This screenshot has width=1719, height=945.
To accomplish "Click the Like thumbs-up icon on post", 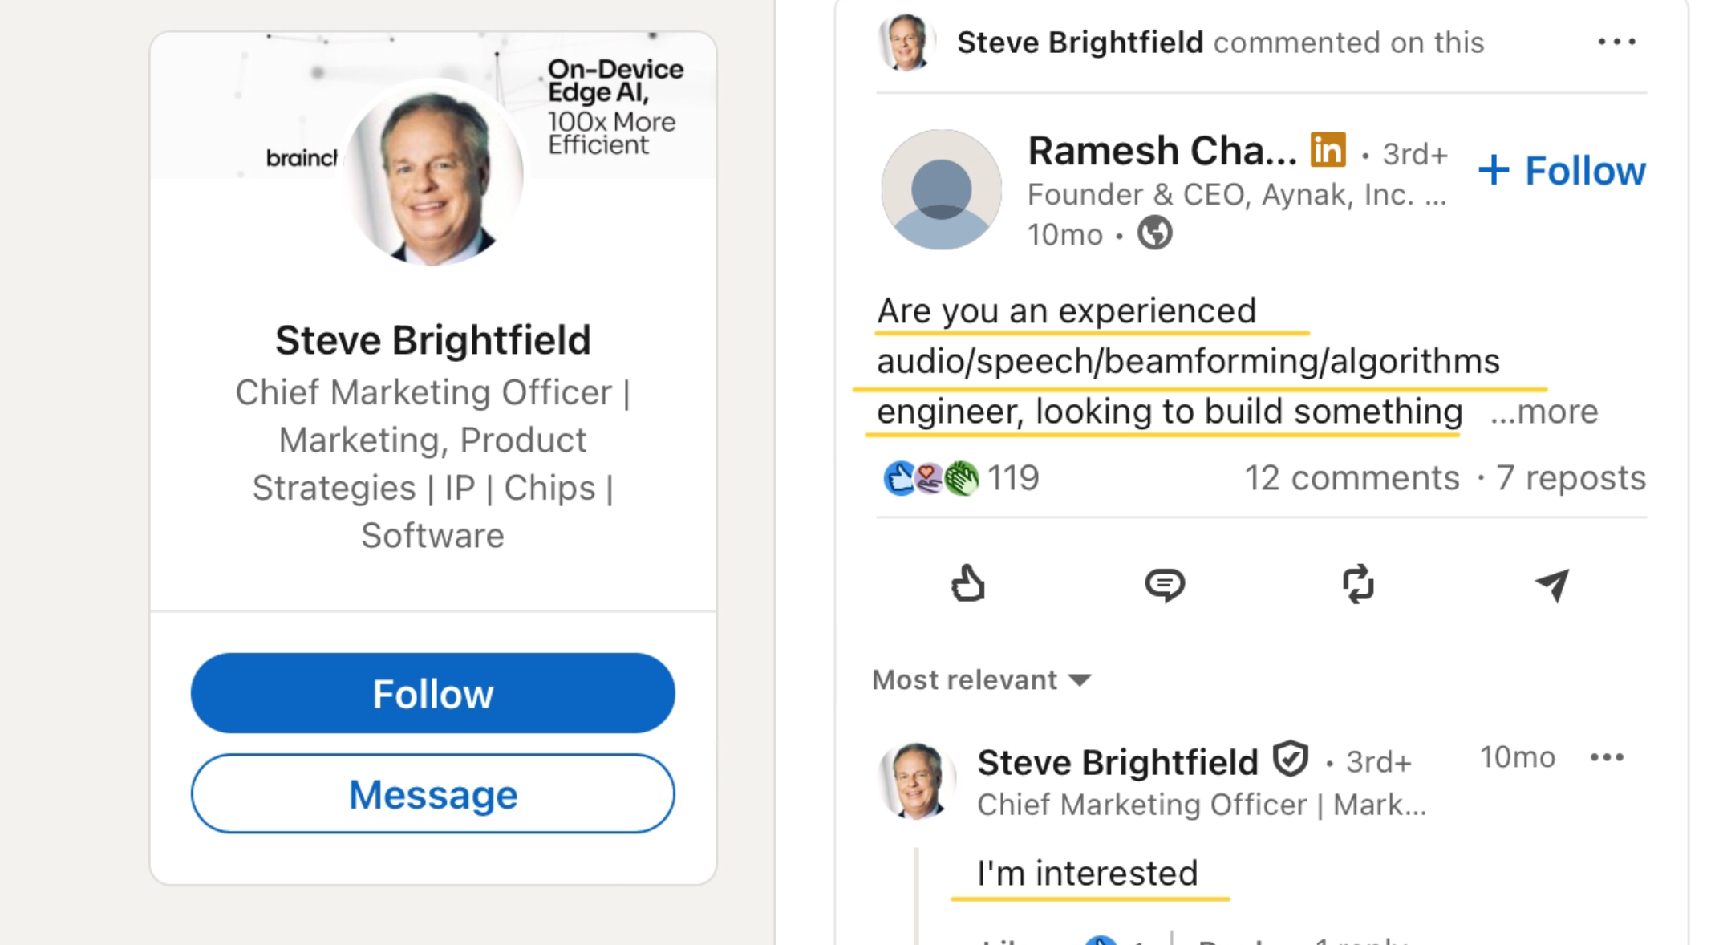I will click(968, 584).
